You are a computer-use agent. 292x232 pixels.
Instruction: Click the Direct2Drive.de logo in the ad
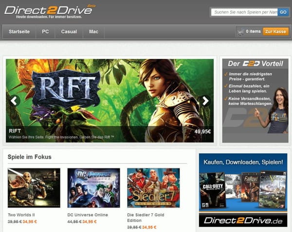click(x=243, y=220)
